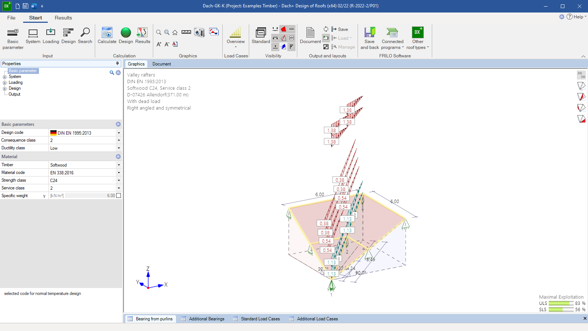Save file using title bar disk icon
Viewport: 588px width, 331px height.
tap(25, 6)
